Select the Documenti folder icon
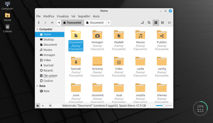213x123 pixels. [x=76, y=35]
